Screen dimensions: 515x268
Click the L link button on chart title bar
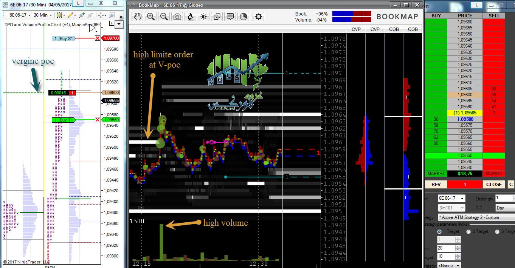click(78, 3)
